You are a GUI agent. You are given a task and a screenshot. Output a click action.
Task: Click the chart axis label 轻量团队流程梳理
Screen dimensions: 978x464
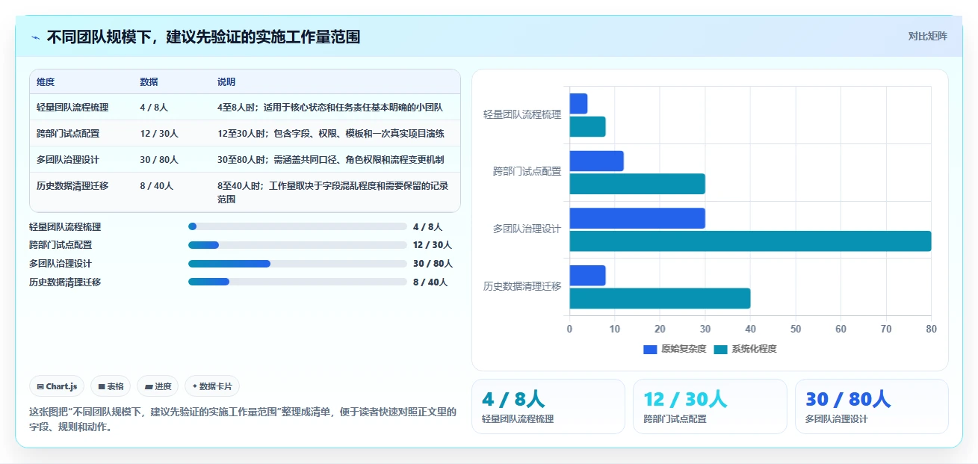(522, 115)
